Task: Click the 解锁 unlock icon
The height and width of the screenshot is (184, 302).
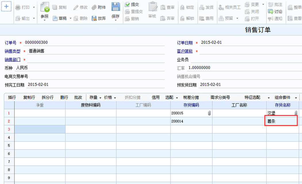Action: click(182, 18)
